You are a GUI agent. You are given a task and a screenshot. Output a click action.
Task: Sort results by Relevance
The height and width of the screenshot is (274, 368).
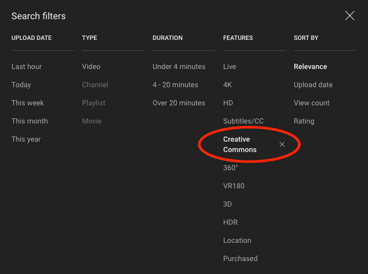point(310,66)
